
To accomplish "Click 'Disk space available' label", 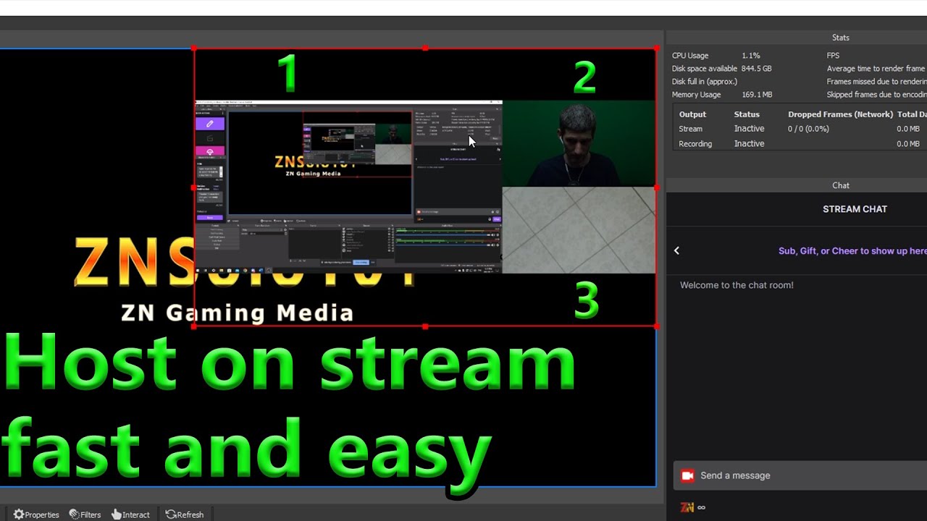I will [x=705, y=69].
